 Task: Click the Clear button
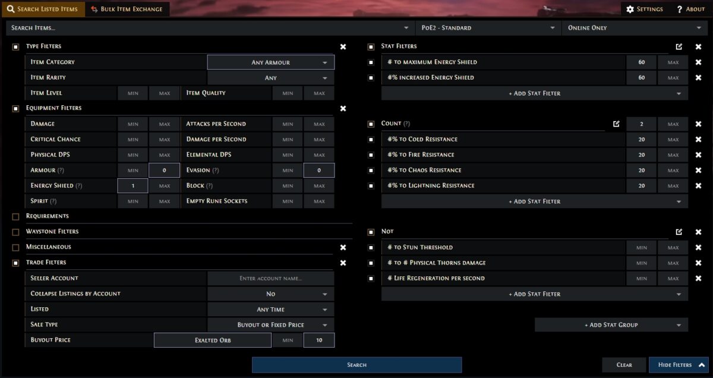click(624, 365)
